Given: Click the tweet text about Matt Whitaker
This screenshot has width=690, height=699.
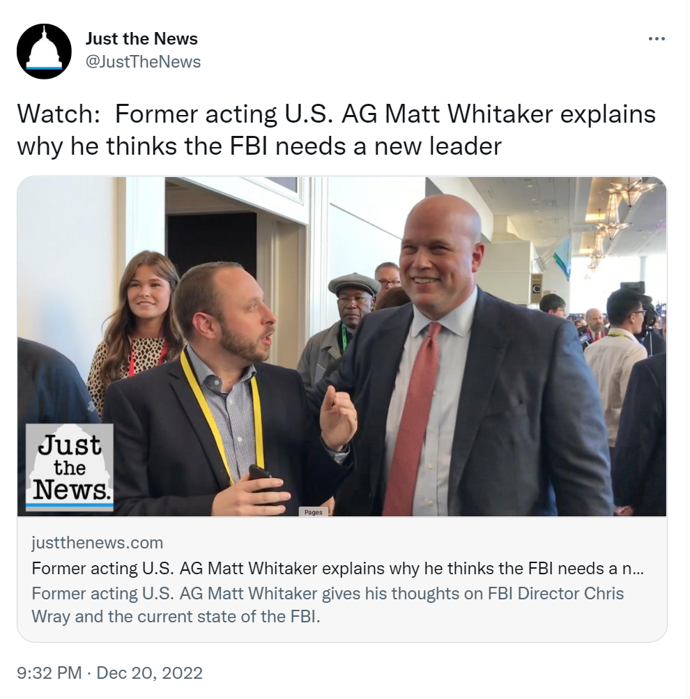Looking at the screenshot, I should point(336,130).
